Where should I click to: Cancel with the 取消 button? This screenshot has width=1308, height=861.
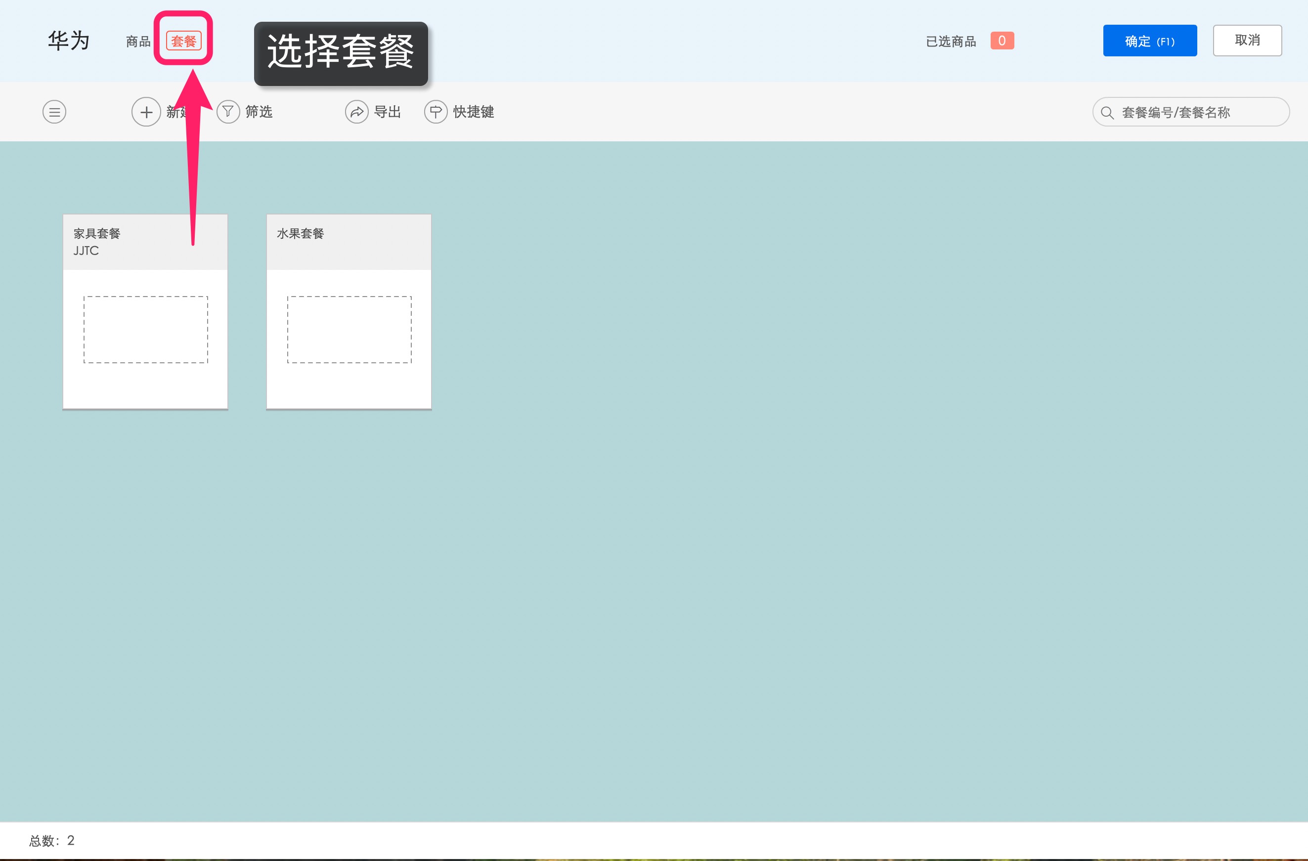point(1247,40)
